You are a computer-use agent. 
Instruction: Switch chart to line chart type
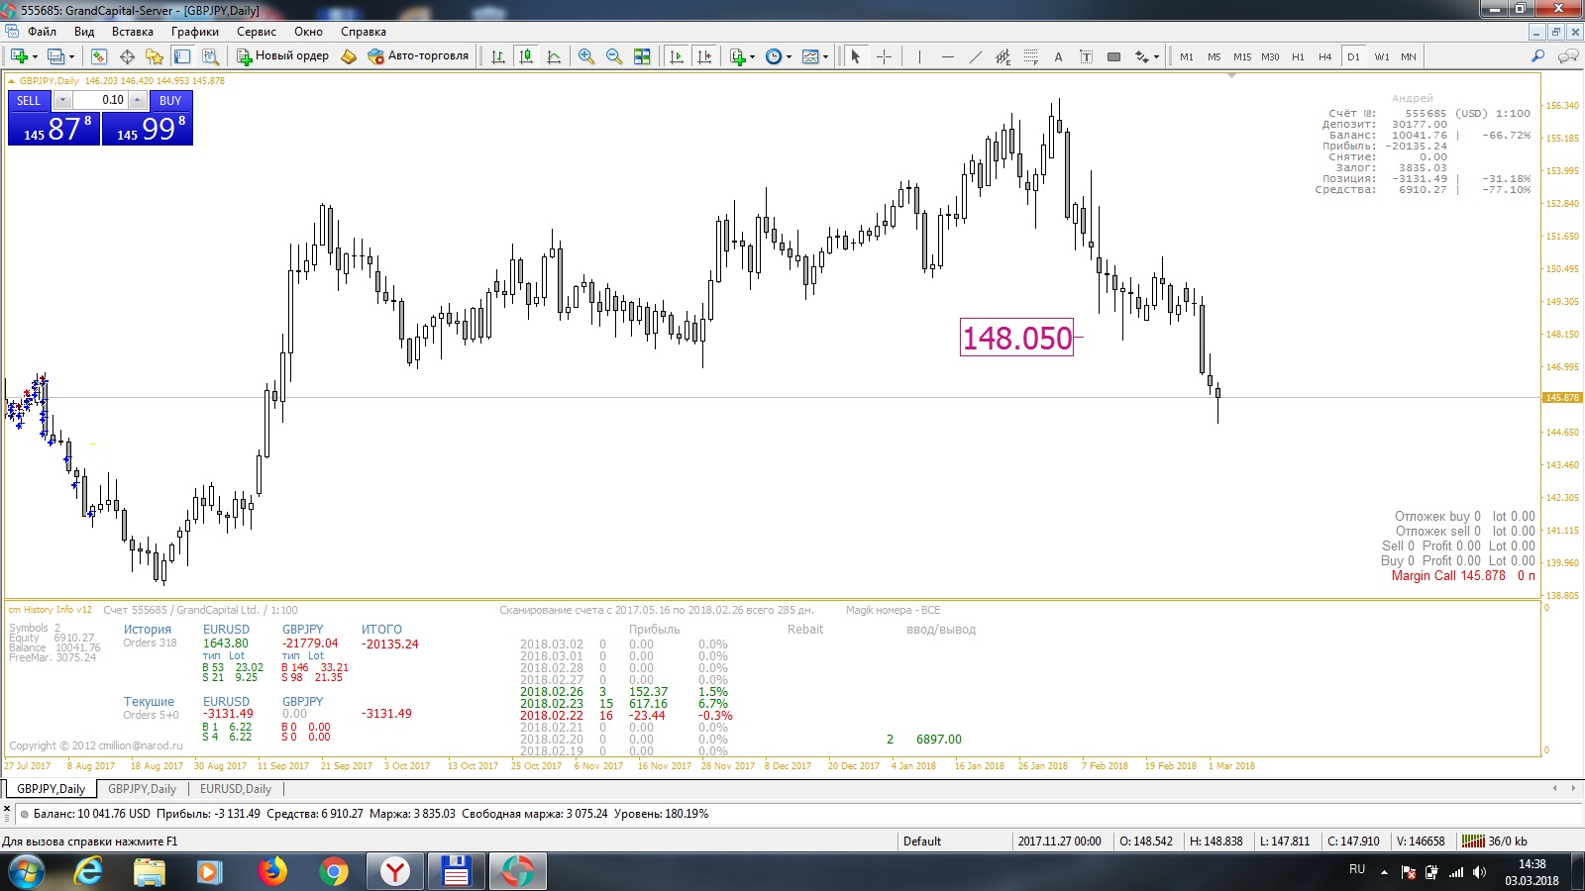(554, 56)
